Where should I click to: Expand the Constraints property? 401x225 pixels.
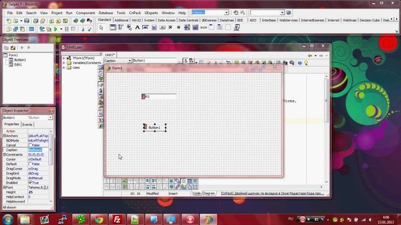pos(4,154)
